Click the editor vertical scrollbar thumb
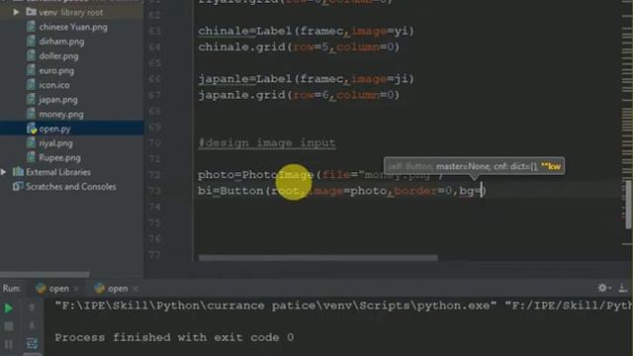 (x=629, y=205)
